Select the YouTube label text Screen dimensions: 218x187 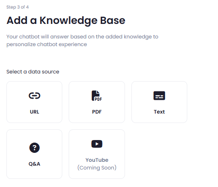click(97, 160)
